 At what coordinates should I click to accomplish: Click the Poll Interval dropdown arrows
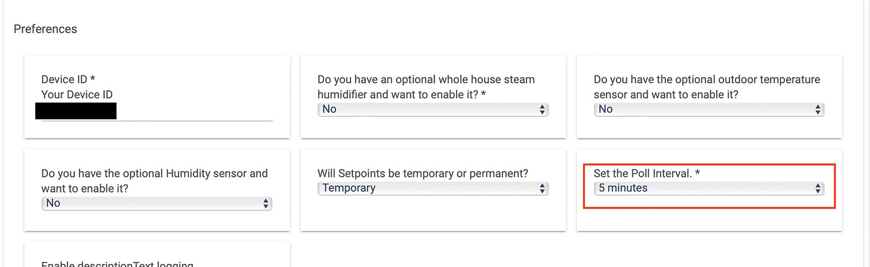tap(818, 188)
